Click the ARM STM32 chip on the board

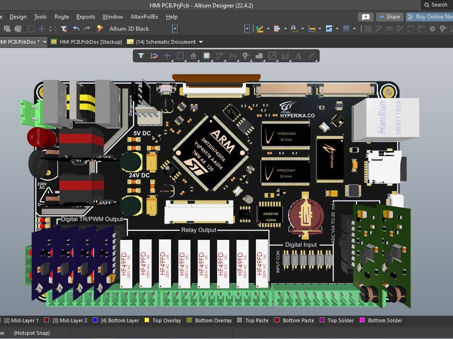pyautogui.click(x=211, y=153)
